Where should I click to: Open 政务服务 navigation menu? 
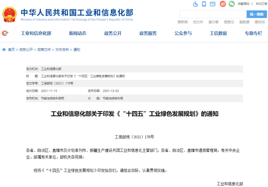coord(148,33)
